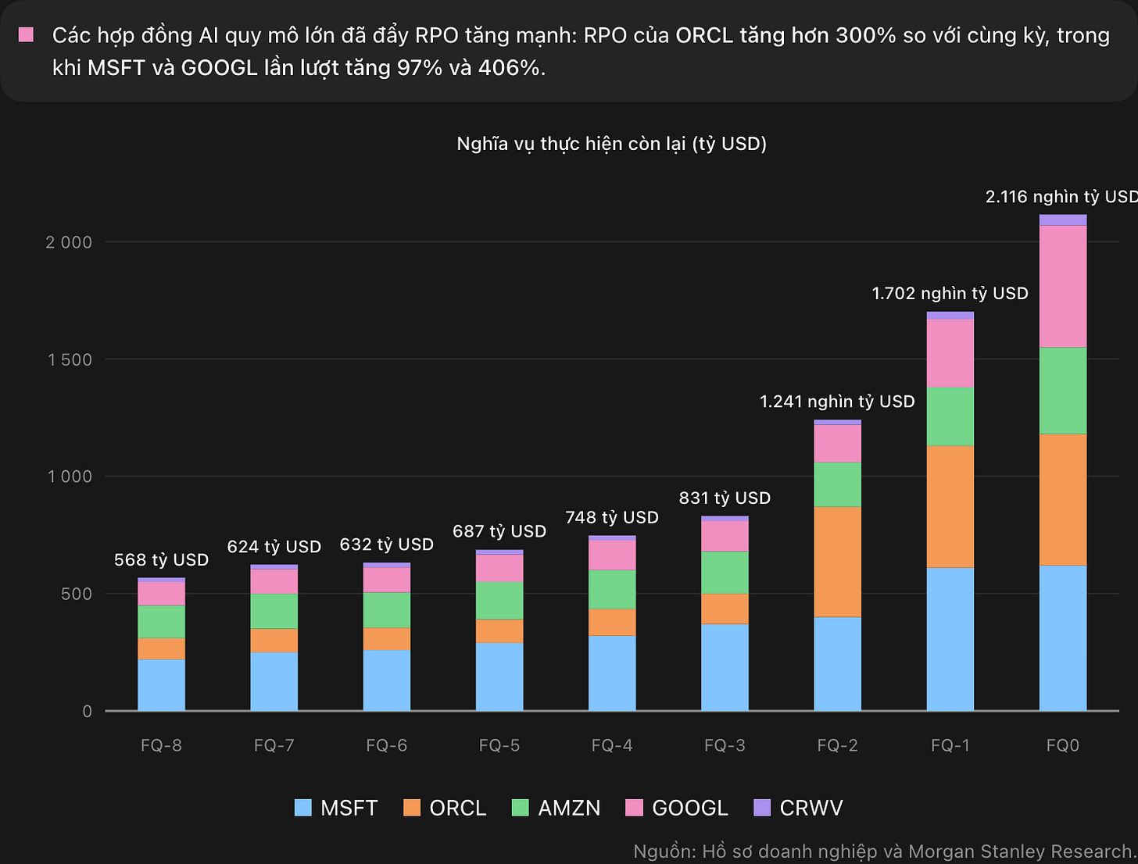
Task: Select the blue MSFT segment of the FQ-6 bar
Action: 386,680
